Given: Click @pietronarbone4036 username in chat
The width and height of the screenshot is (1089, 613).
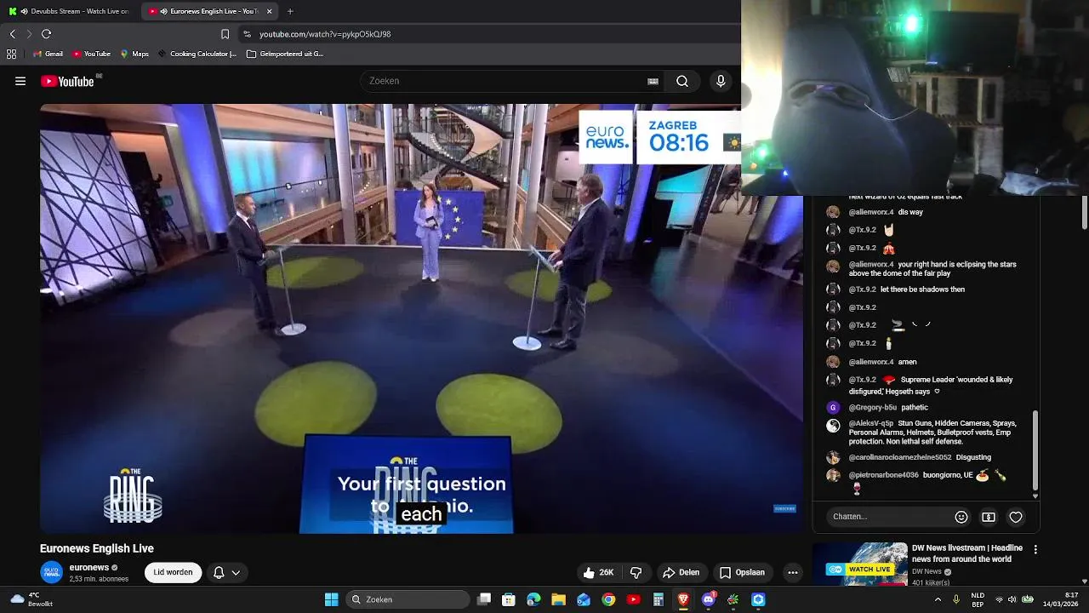Looking at the screenshot, I should 884,475.
